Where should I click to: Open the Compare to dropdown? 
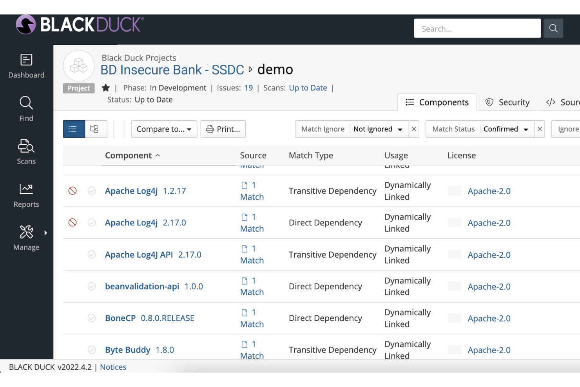(164, 129)
